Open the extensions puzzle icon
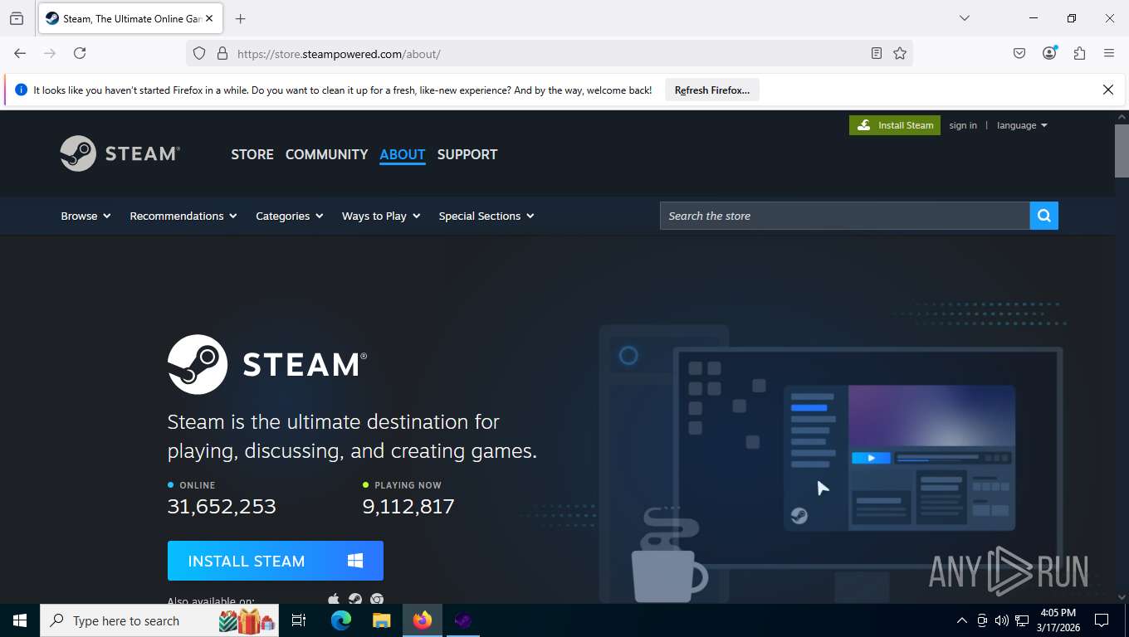The image size is (1129, 637). tap(1079, 53)
